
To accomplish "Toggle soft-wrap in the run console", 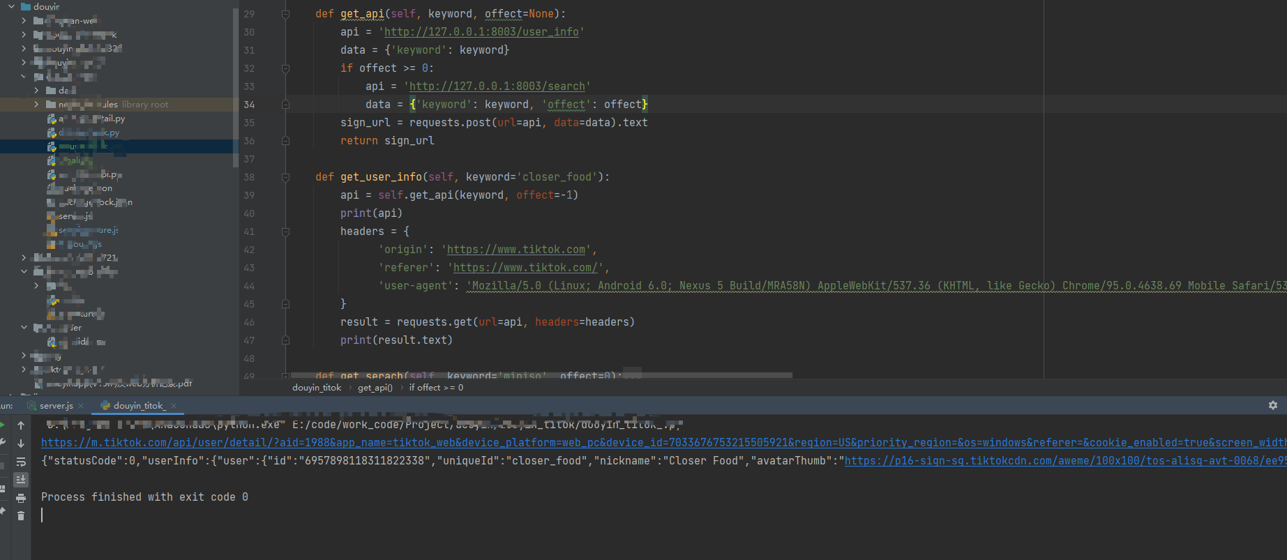I will pyautogui.click(x=21, y=462).
